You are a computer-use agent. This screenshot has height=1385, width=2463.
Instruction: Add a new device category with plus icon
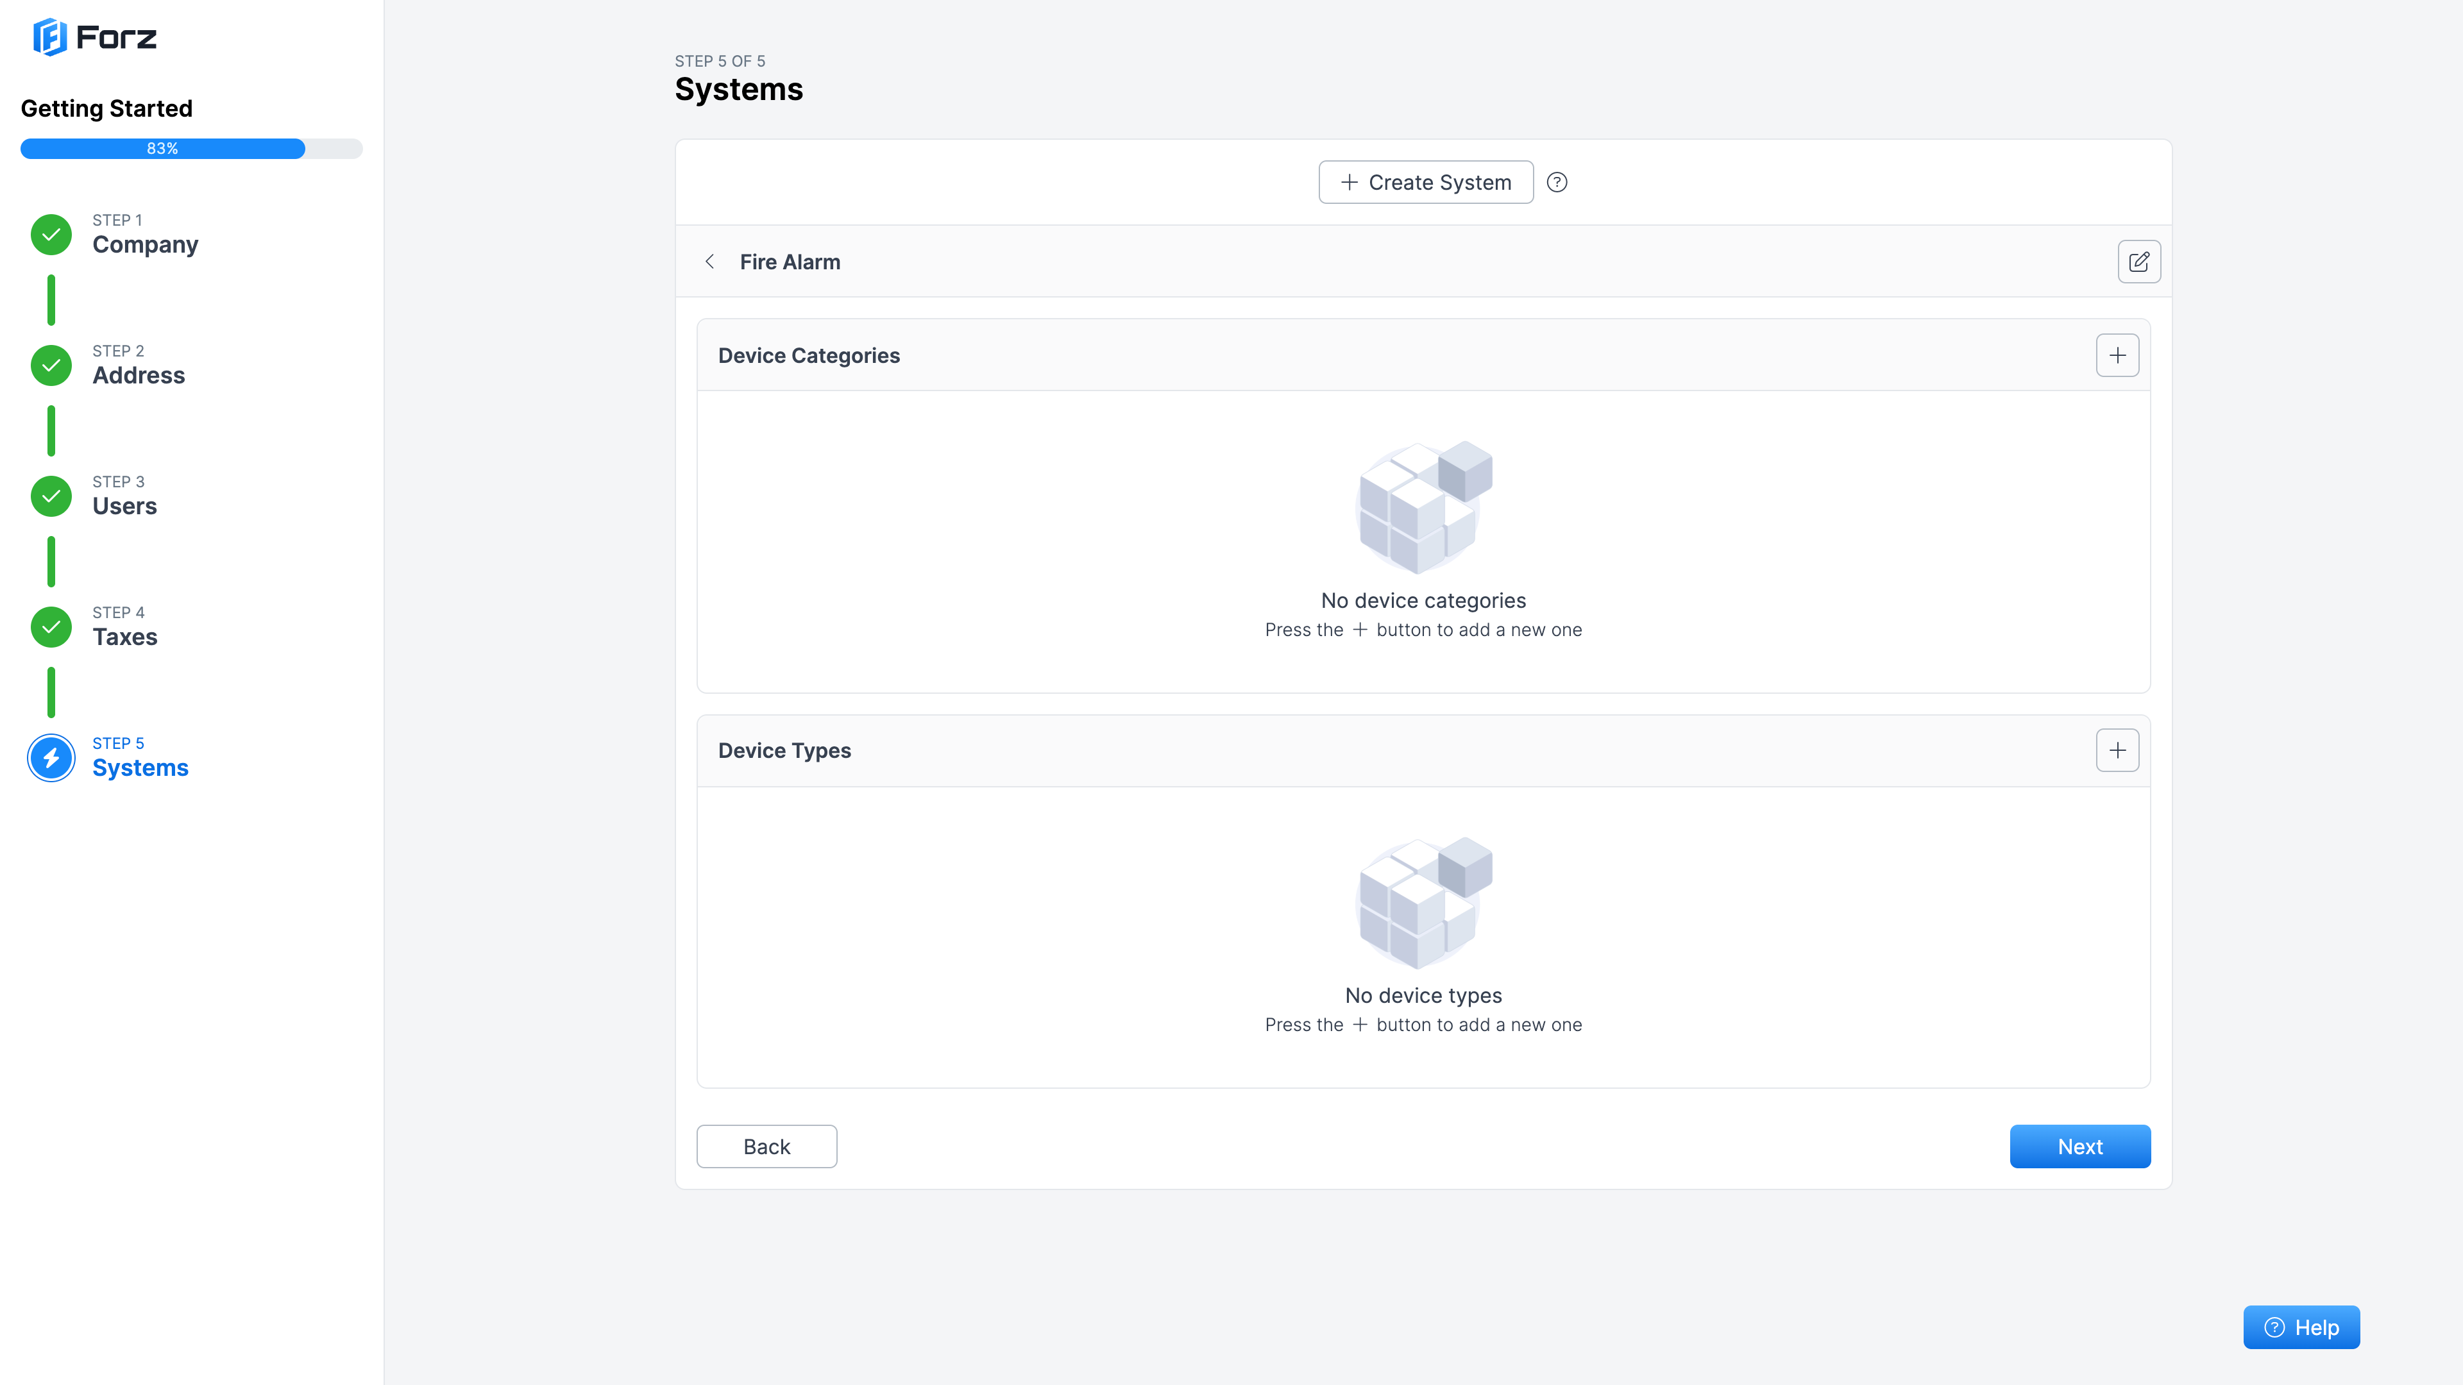[2118, 356]
